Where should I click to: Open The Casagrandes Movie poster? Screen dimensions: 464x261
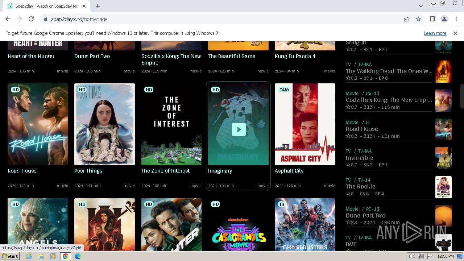pos(238,224)
